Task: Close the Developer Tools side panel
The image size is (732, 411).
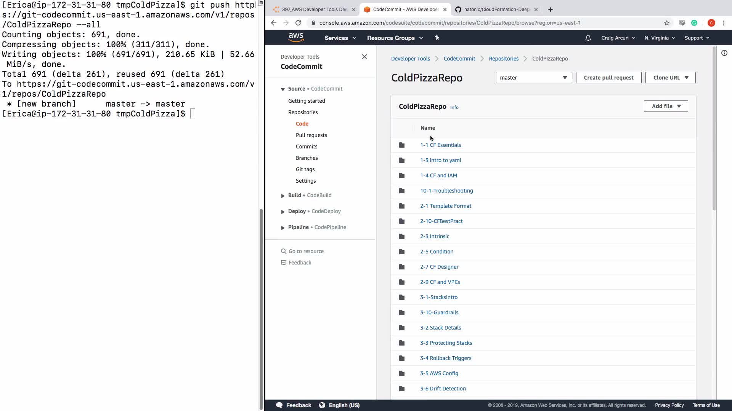Action: [x=364, y=57]
